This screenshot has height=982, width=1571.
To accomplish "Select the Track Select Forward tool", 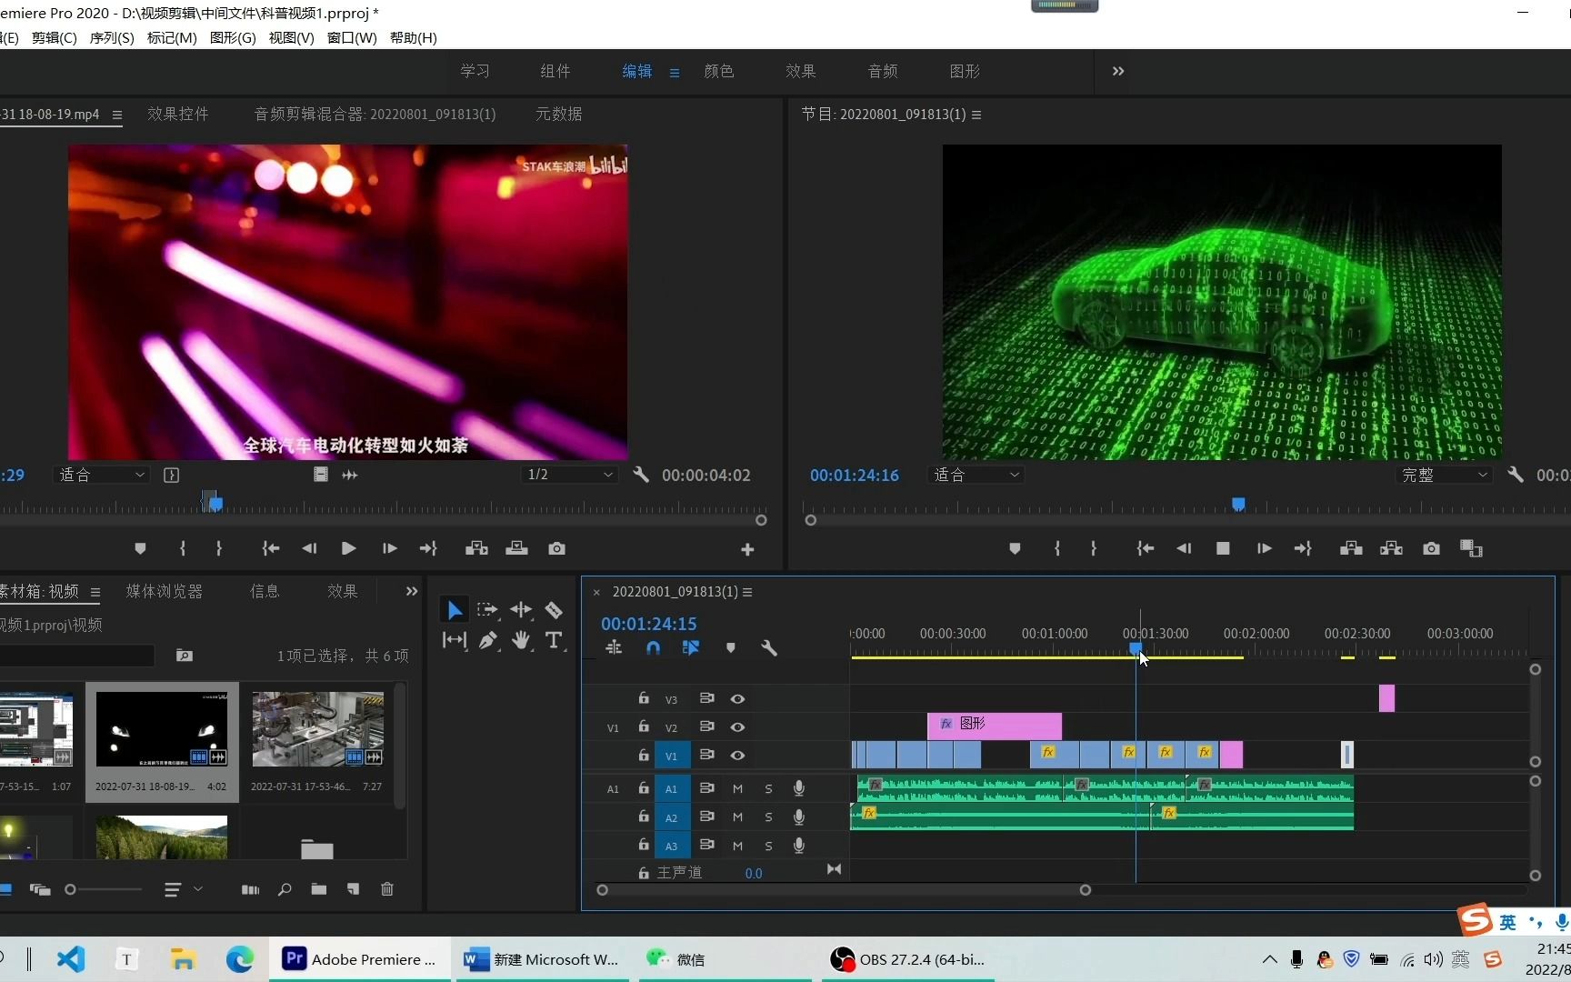I will pyautogui.click(x=487, y=610).
